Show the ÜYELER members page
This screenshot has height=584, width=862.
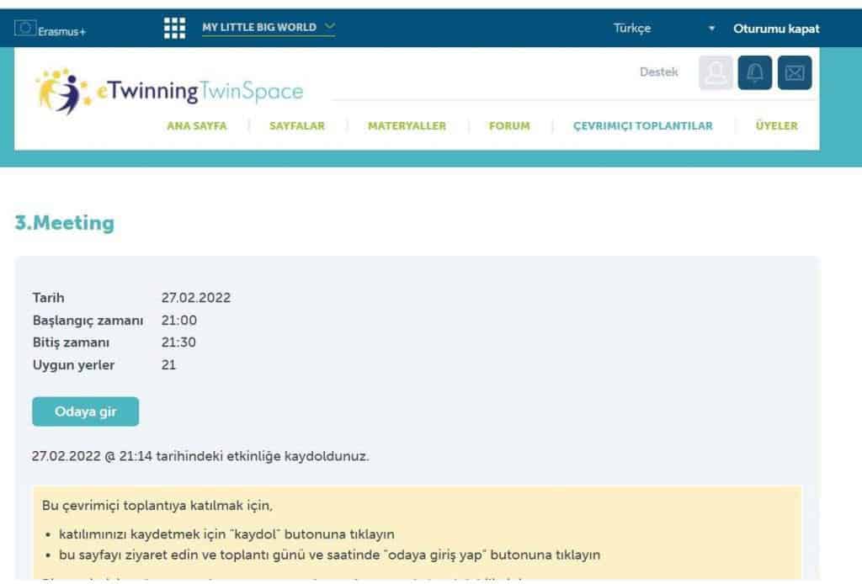776,126
